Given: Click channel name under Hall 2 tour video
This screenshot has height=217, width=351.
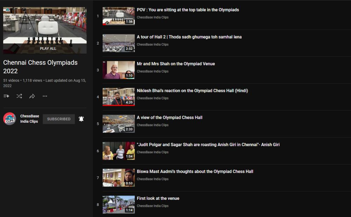Looking at the screenshot, I should pyautogui.click(x=152, y=45).
